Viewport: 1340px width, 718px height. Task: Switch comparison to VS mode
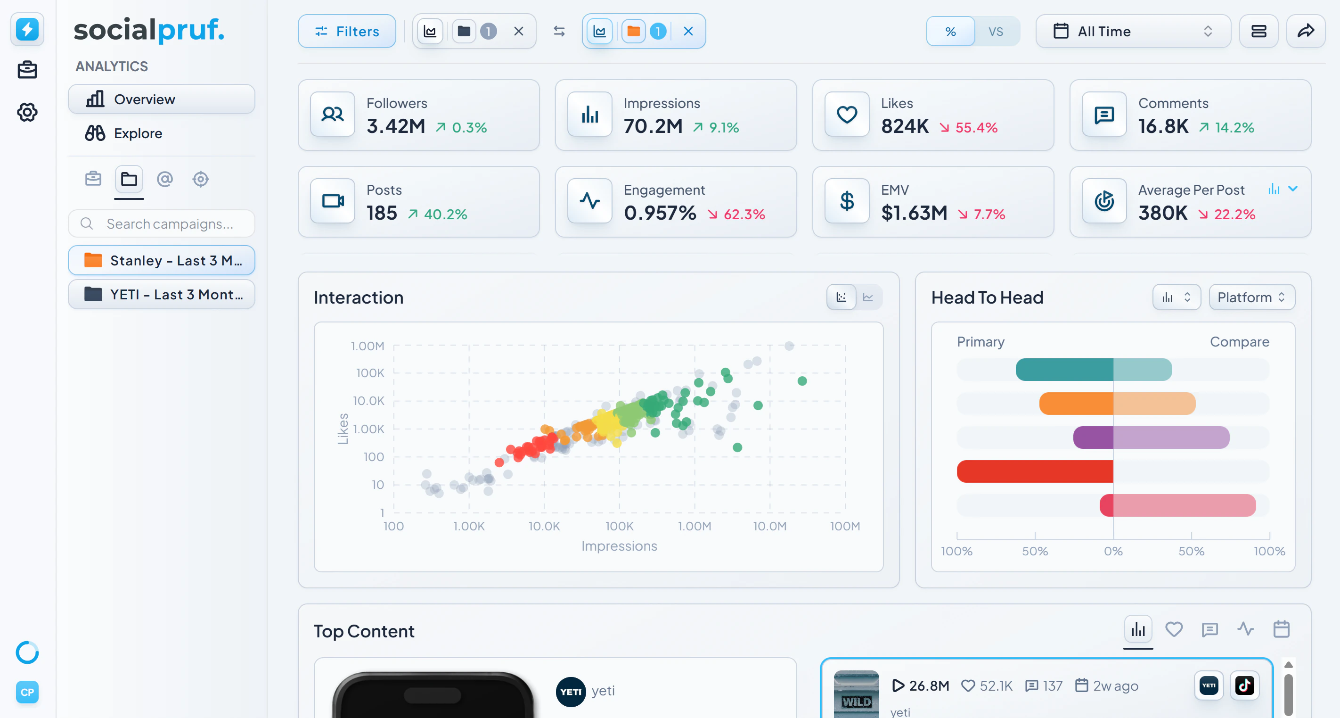(x=996, y=31)
